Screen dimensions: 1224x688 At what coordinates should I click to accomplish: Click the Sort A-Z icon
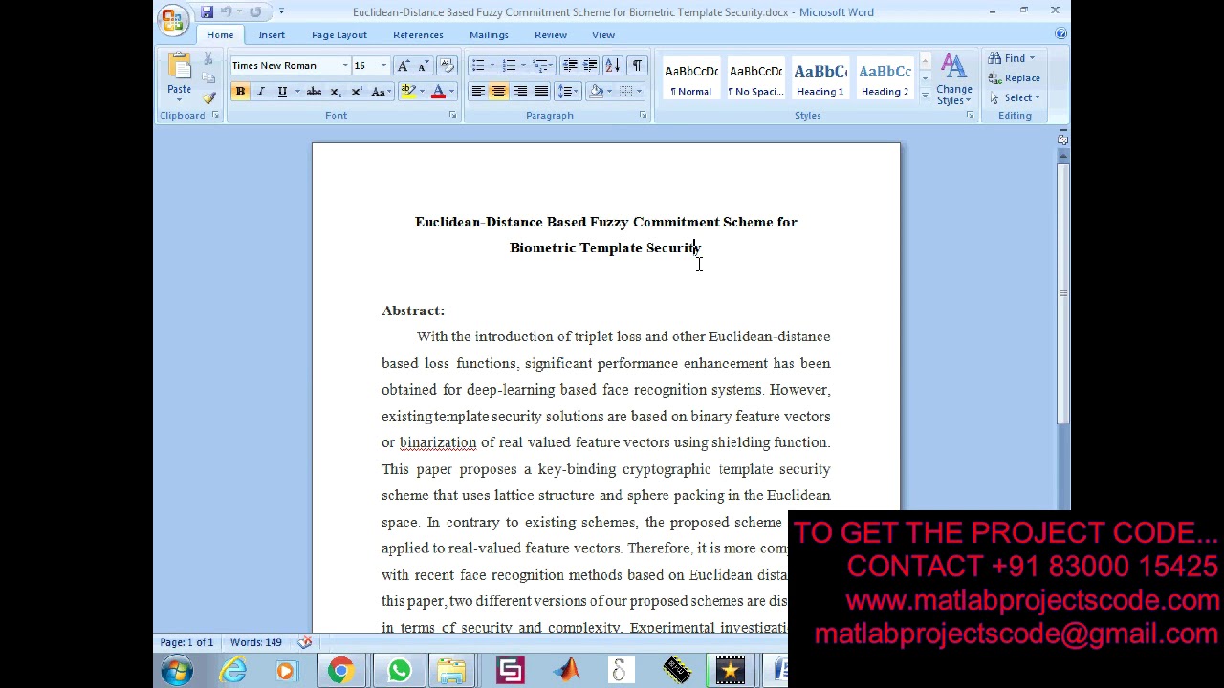point(612,66)
